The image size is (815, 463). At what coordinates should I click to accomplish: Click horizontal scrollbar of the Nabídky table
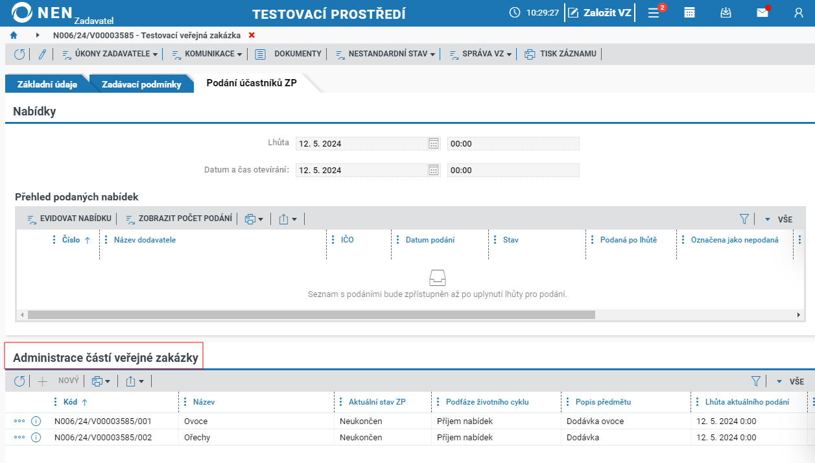pyautogui.click(x=311, y=315)
